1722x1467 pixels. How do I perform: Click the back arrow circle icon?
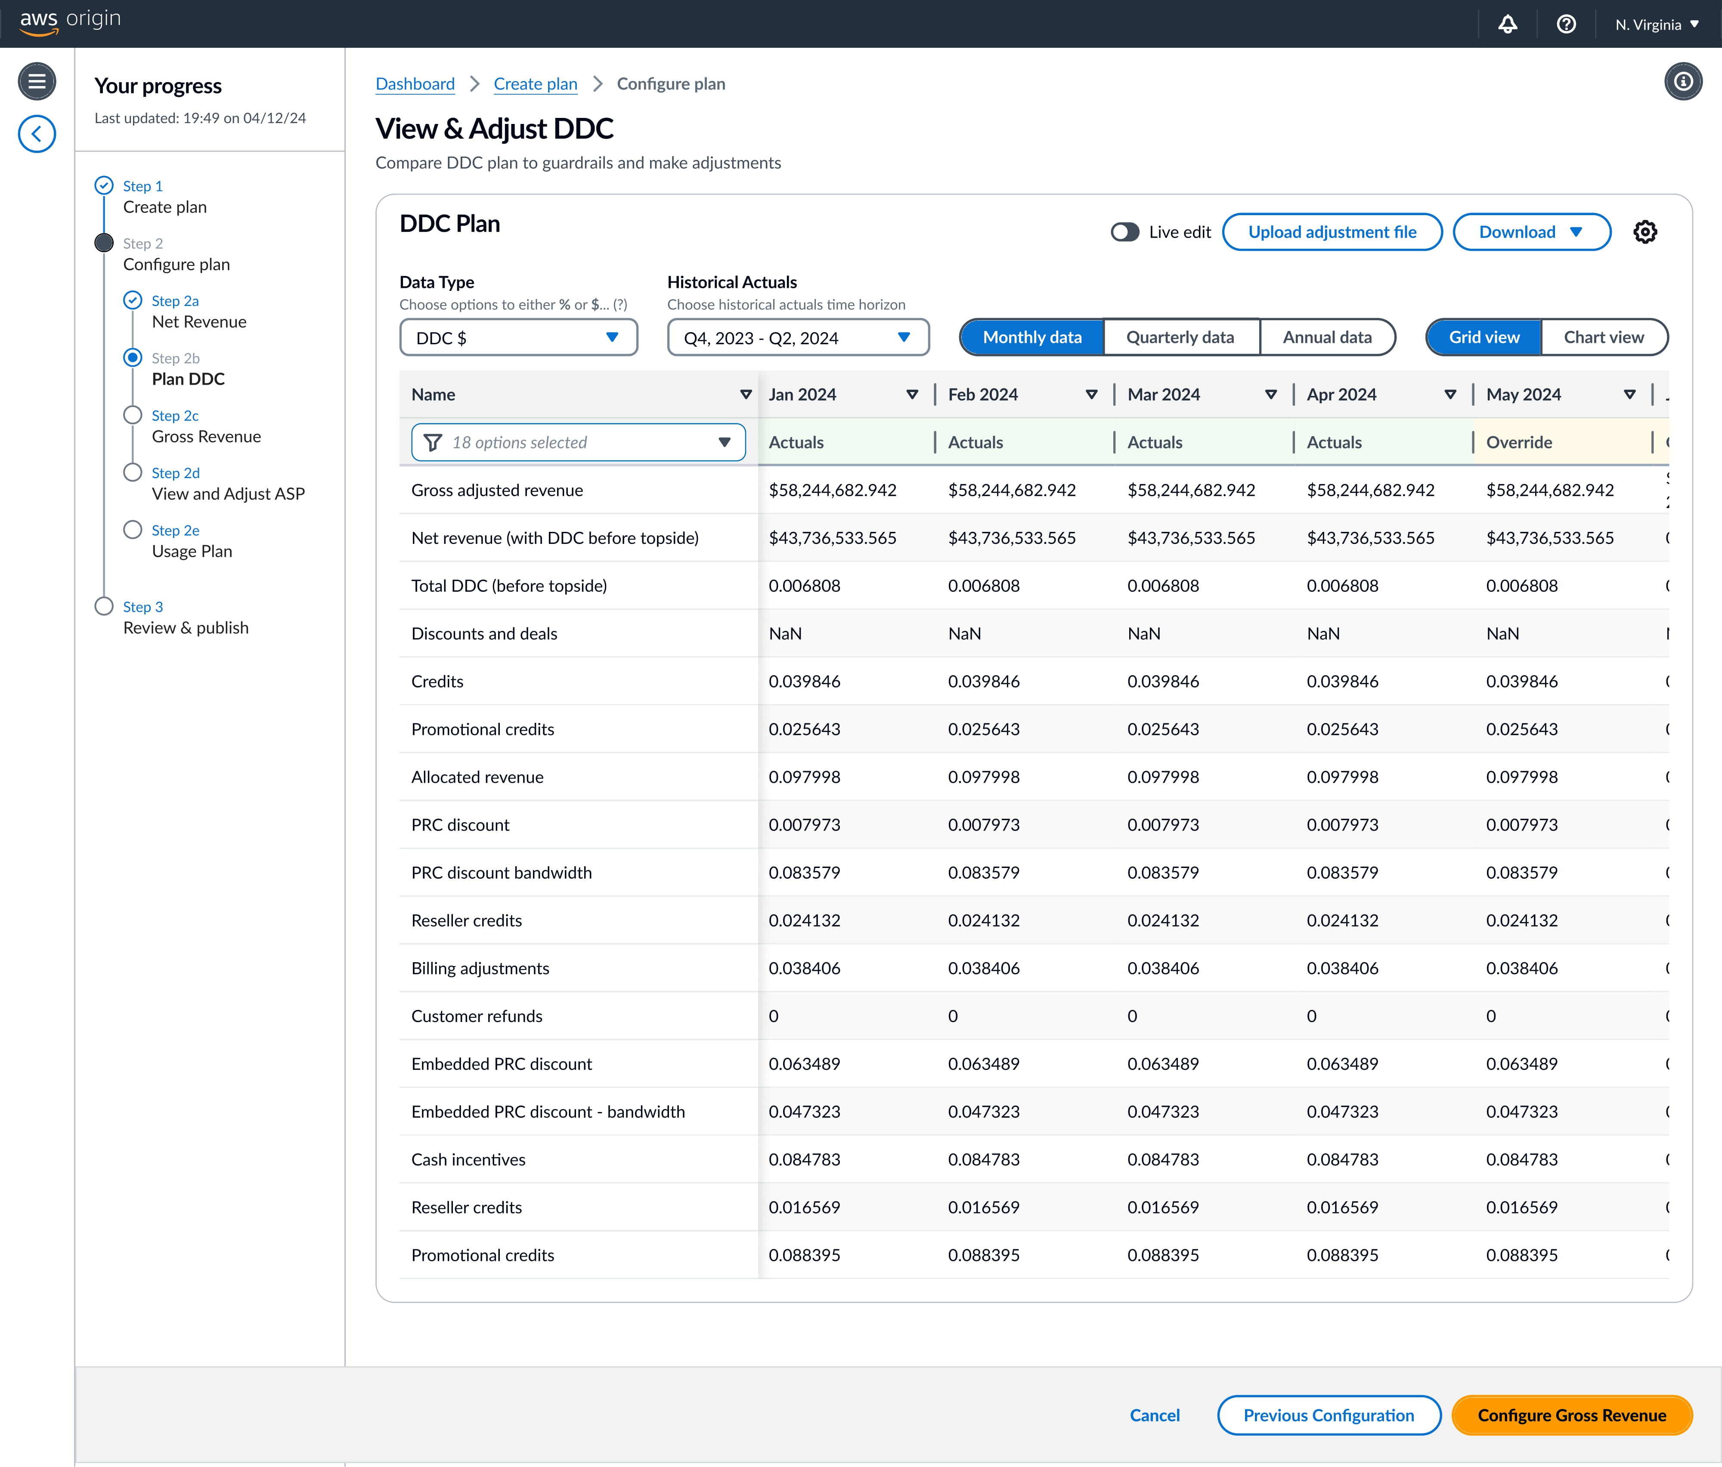[37, 134]
